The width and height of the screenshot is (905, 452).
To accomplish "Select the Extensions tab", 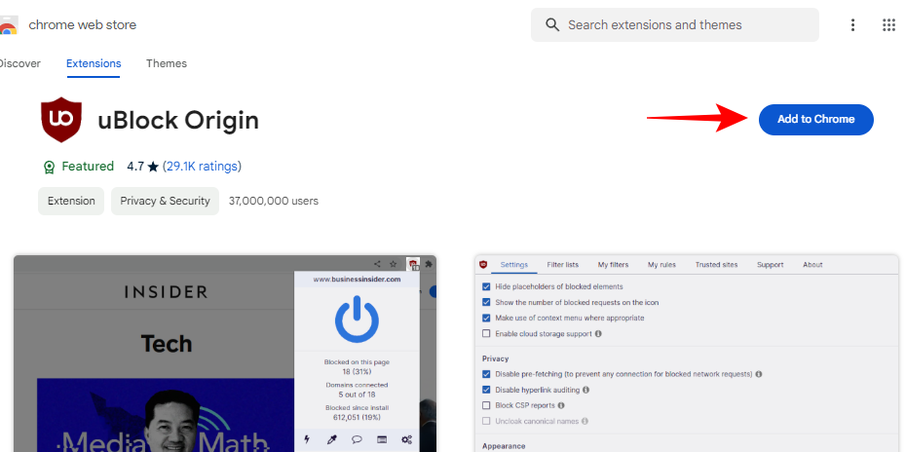I will pyautogui.click(x=94, y=63).
